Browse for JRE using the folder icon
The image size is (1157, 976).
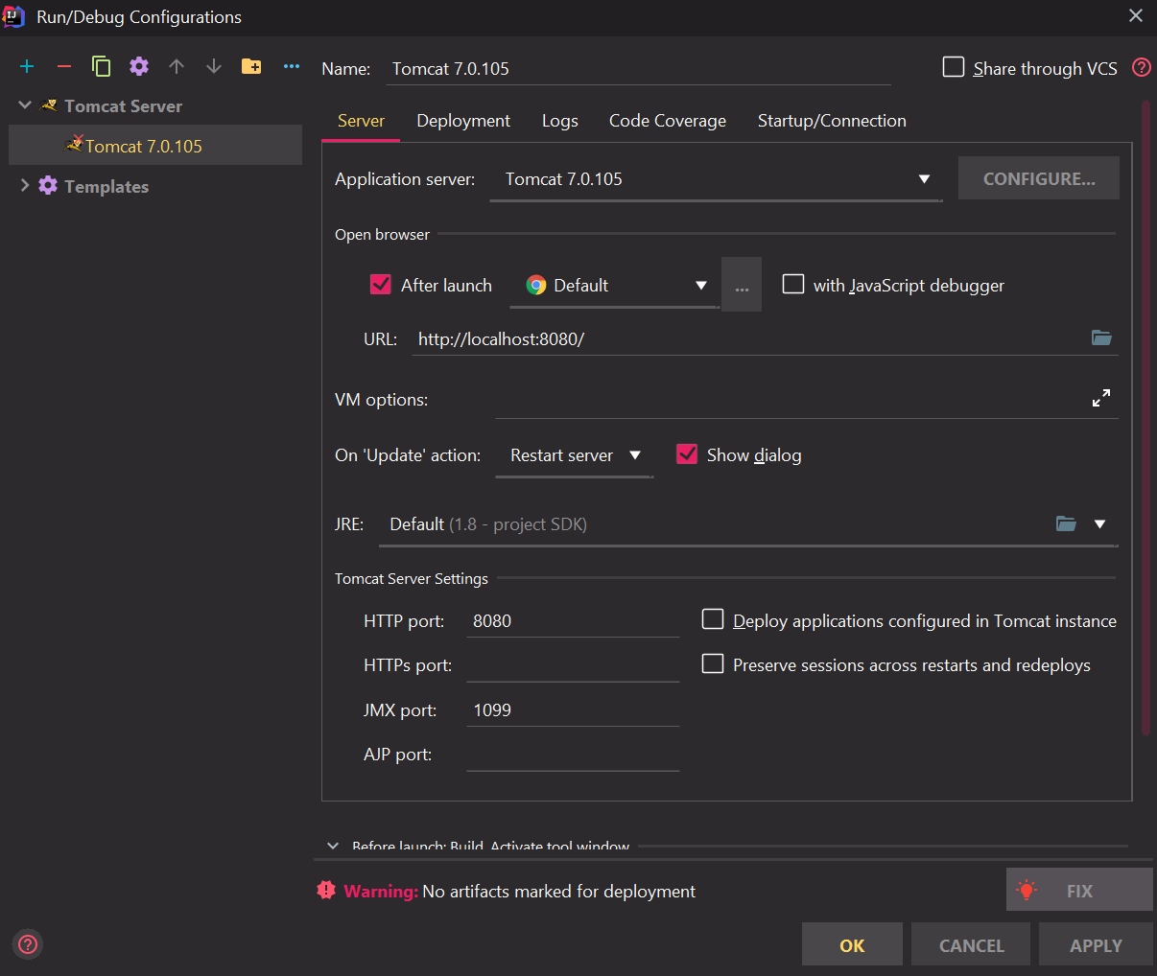coord(1066,523)
